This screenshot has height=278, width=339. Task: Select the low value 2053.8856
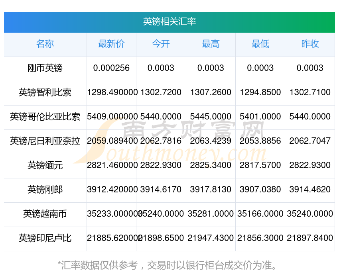pos(260,141)
